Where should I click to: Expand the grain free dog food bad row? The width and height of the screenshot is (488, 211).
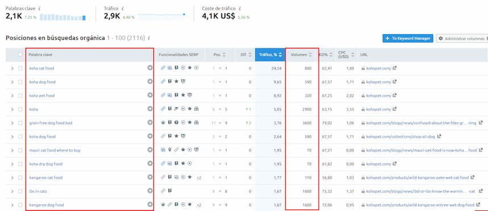[12, 123]
